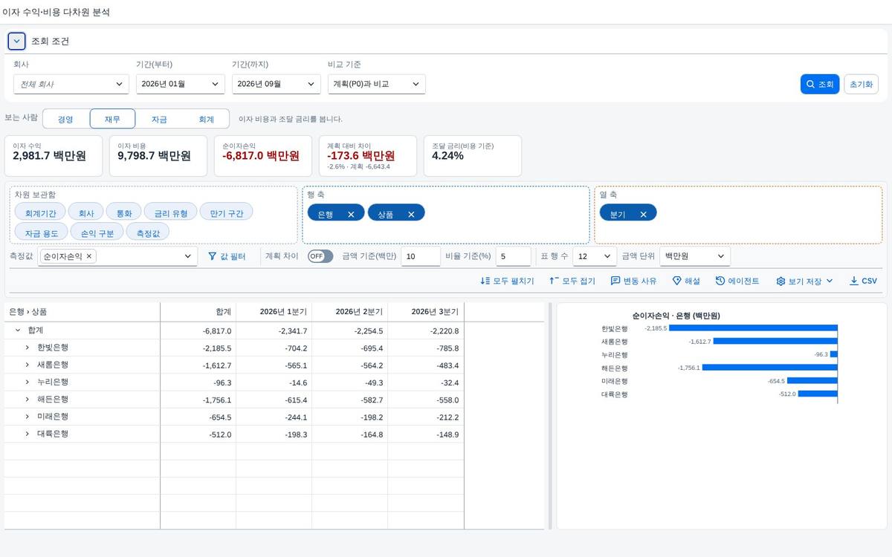The image size is (892, 557).
Task: Remove 상품 chip from row axis
Action: [411, 214]
